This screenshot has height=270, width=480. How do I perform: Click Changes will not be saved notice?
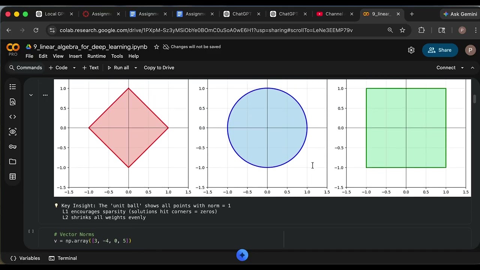point(192,47)
